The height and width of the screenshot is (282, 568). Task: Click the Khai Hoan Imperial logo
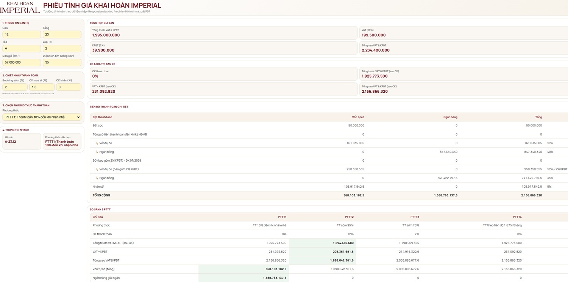point(20,8)
